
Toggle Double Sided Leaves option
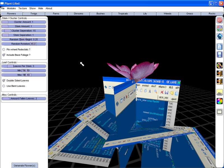click(4, 80)
